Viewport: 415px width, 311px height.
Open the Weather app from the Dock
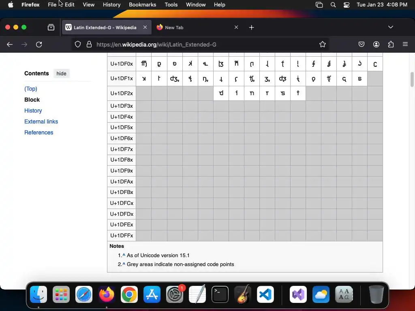point(321,294)
